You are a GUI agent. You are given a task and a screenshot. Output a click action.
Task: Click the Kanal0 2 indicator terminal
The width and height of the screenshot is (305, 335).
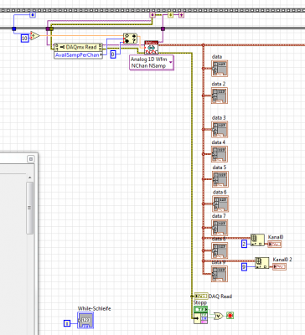point(279,267)
